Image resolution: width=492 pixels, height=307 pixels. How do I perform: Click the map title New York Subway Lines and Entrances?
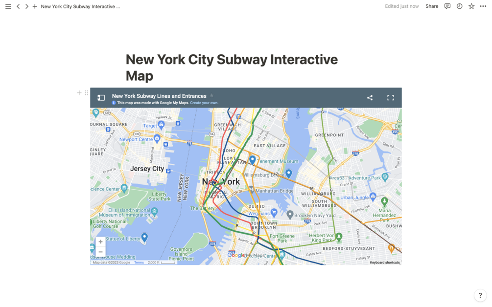click(x=159, y=96)
